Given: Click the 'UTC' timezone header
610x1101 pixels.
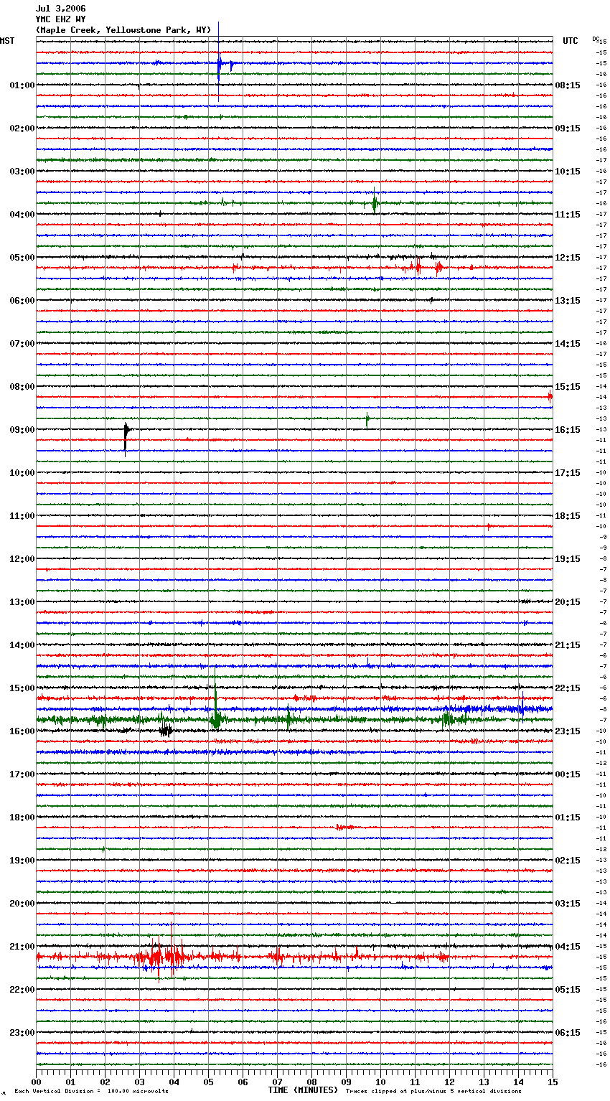Looking at the screenshot, I should 571,41.
